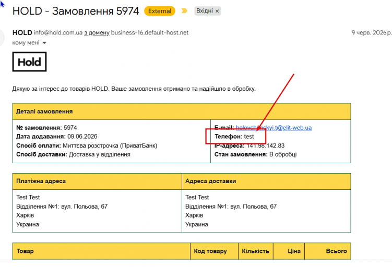Click '№ замовлення: 5974' line
The width and height of the screenshot is (392, 267).
tap(46, 128)
